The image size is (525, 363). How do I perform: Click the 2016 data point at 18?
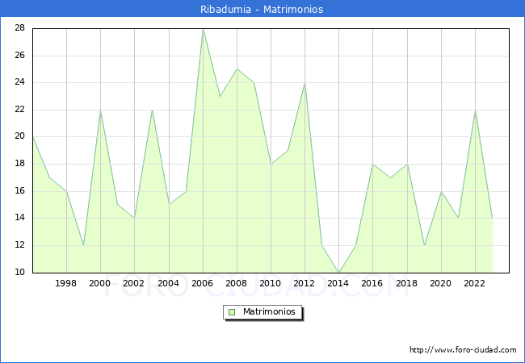(x=372, y=164)
